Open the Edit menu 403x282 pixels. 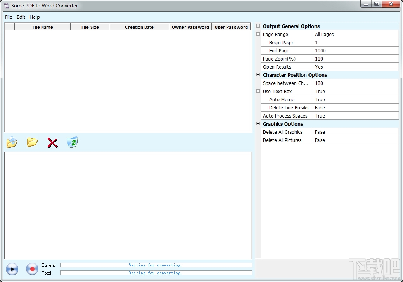tap(21, 17)
